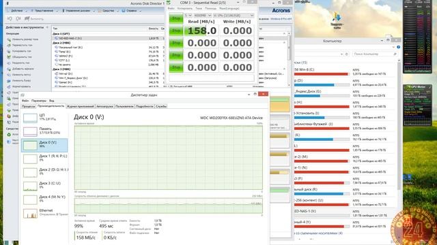
Task: Click the add mirror icon in Acronis sidebar
Action: point(9,69)
